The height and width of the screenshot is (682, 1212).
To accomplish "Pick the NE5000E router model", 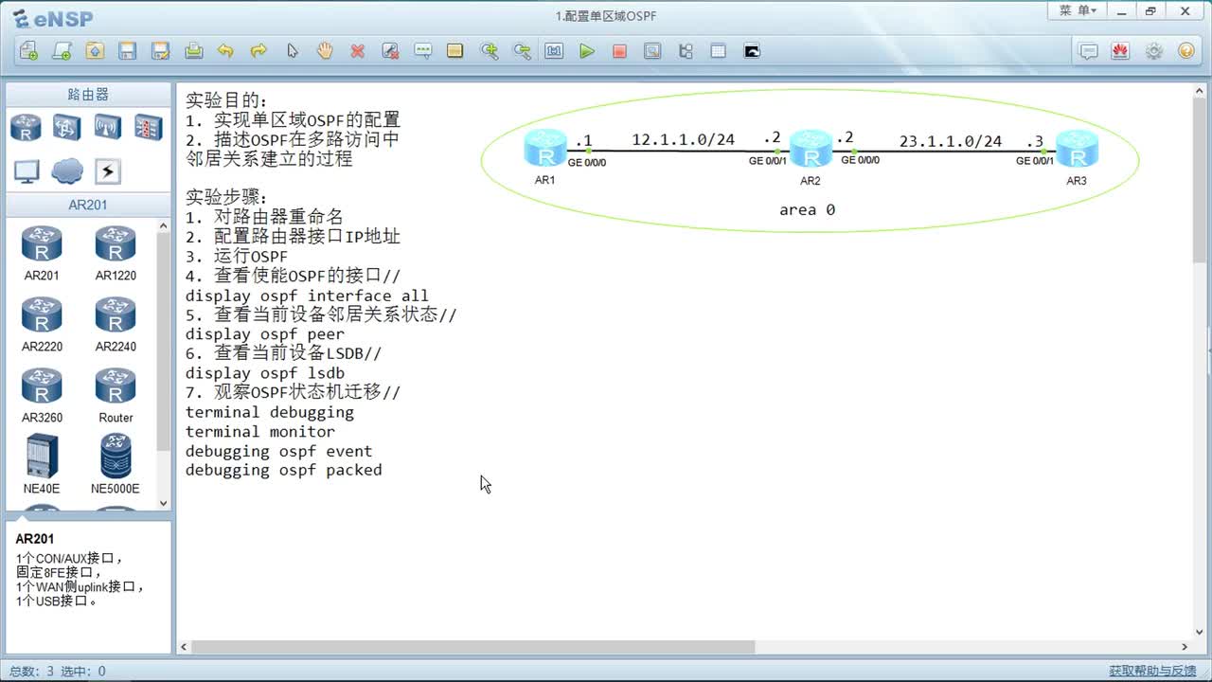I will point(116,464).
